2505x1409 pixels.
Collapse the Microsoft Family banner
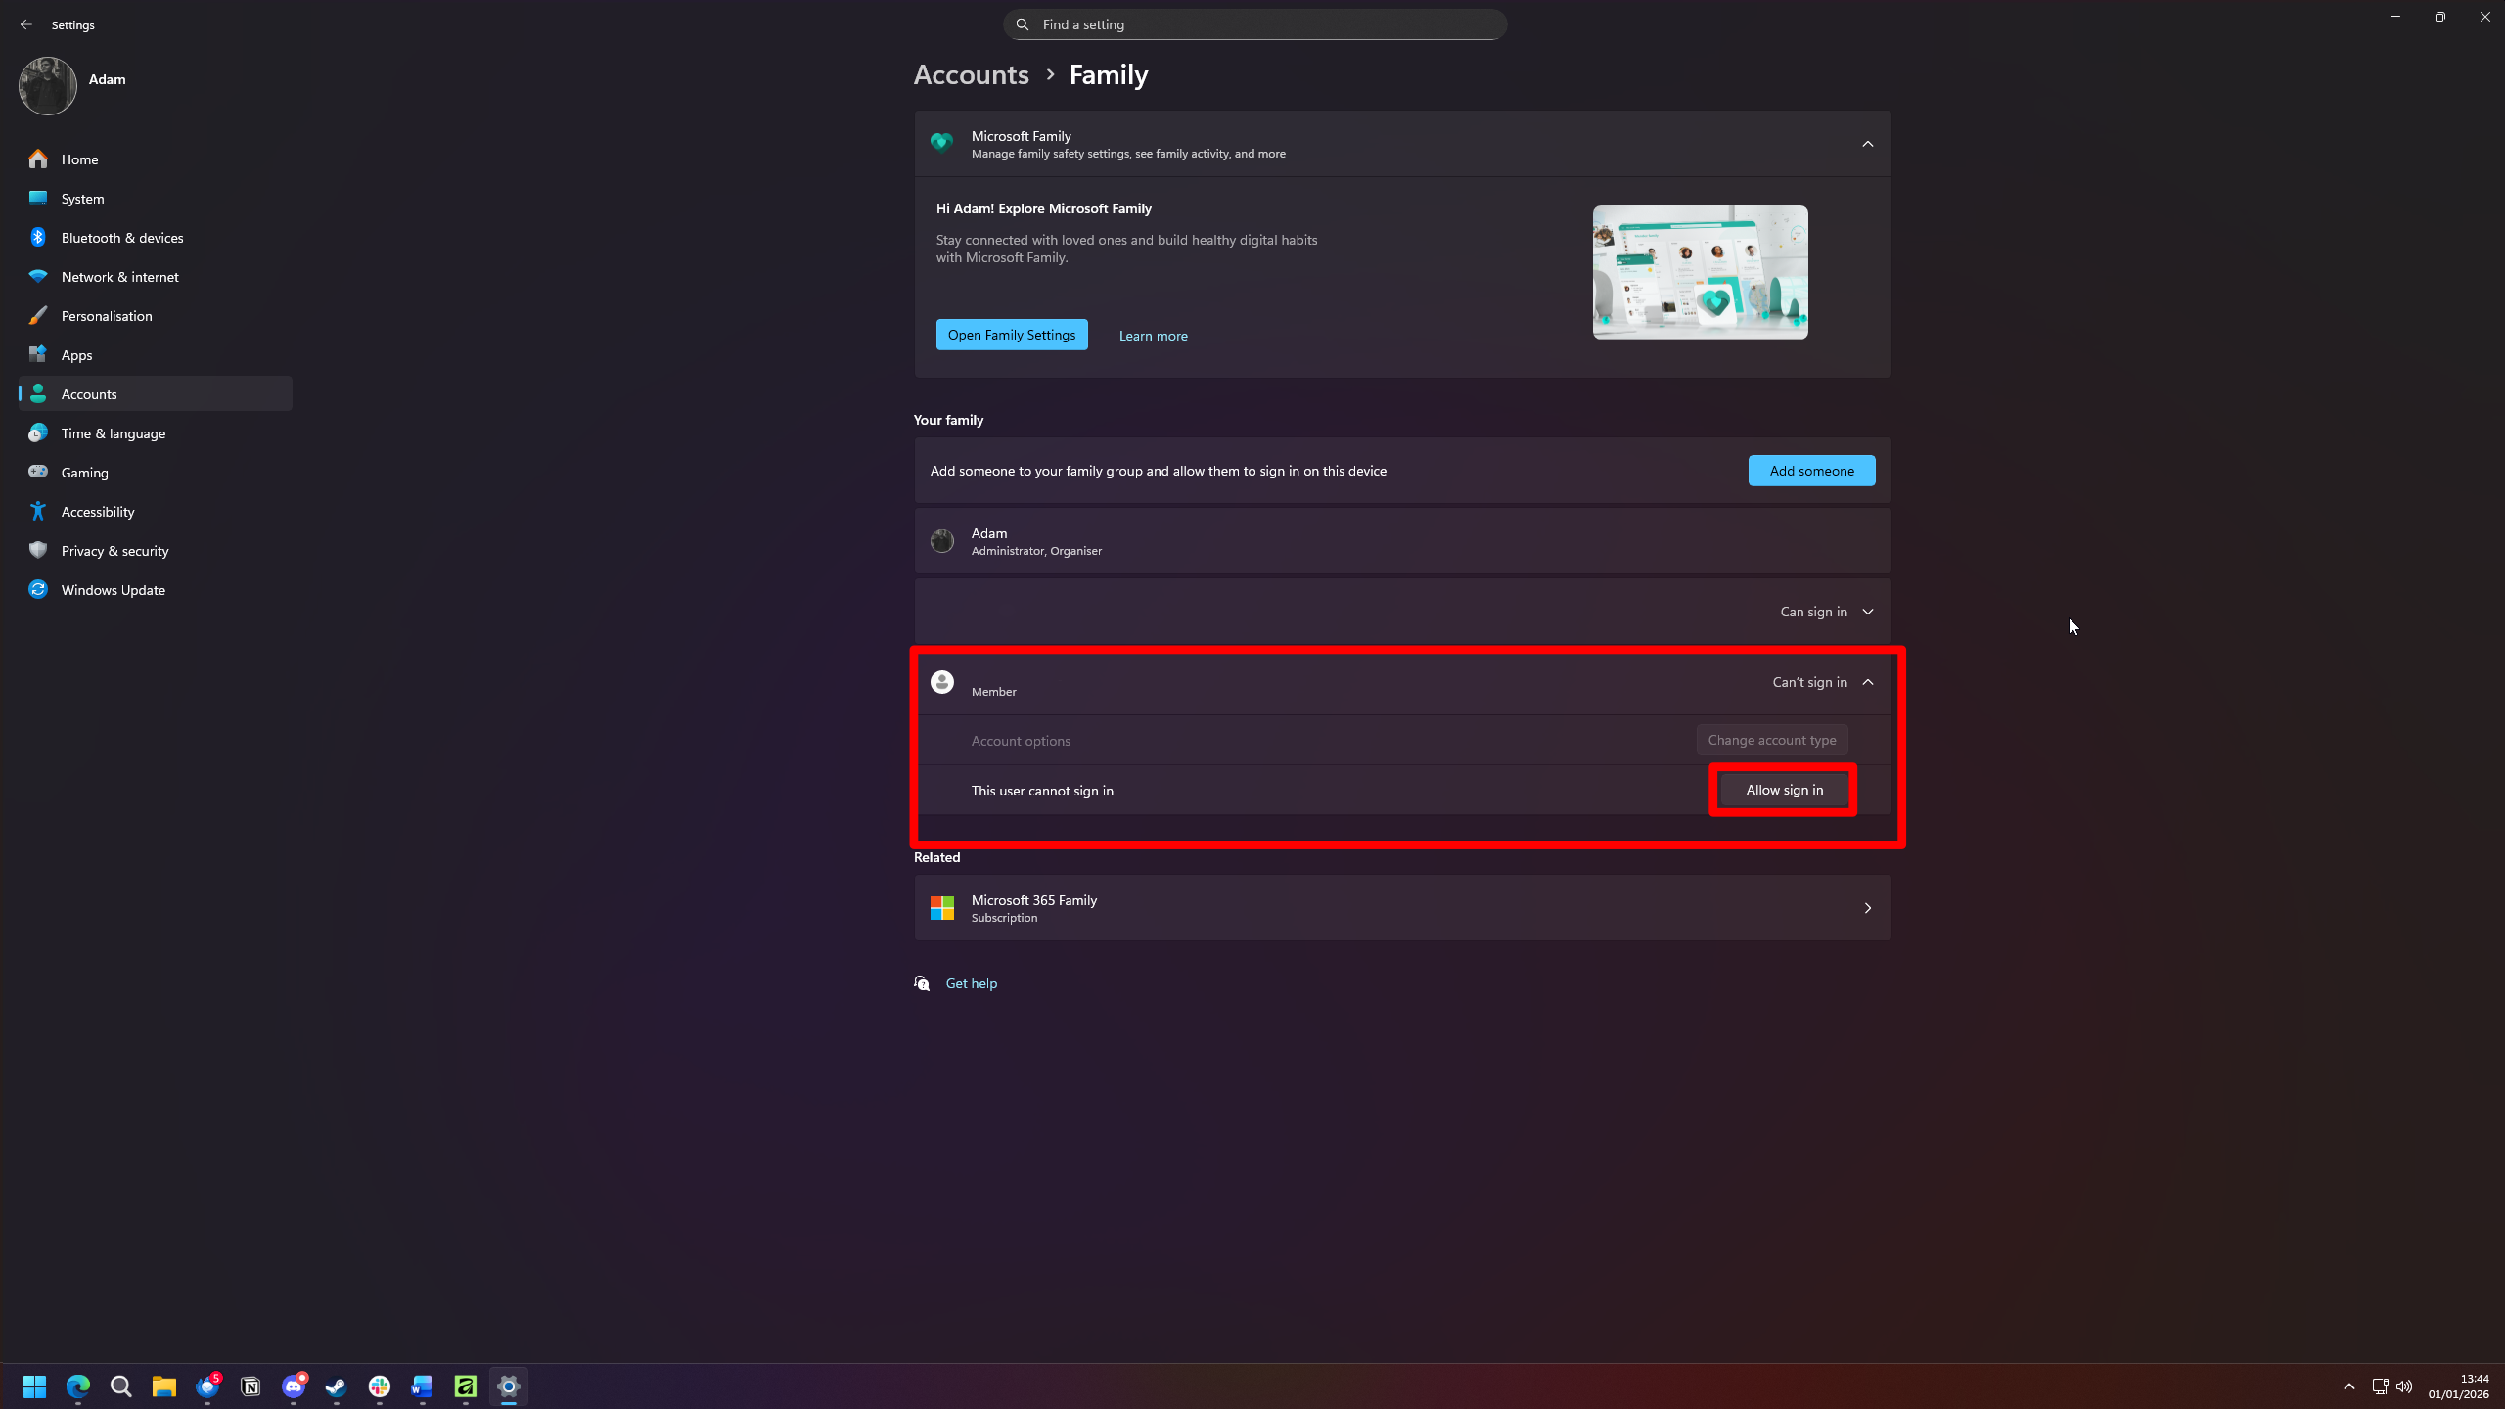1866,143
